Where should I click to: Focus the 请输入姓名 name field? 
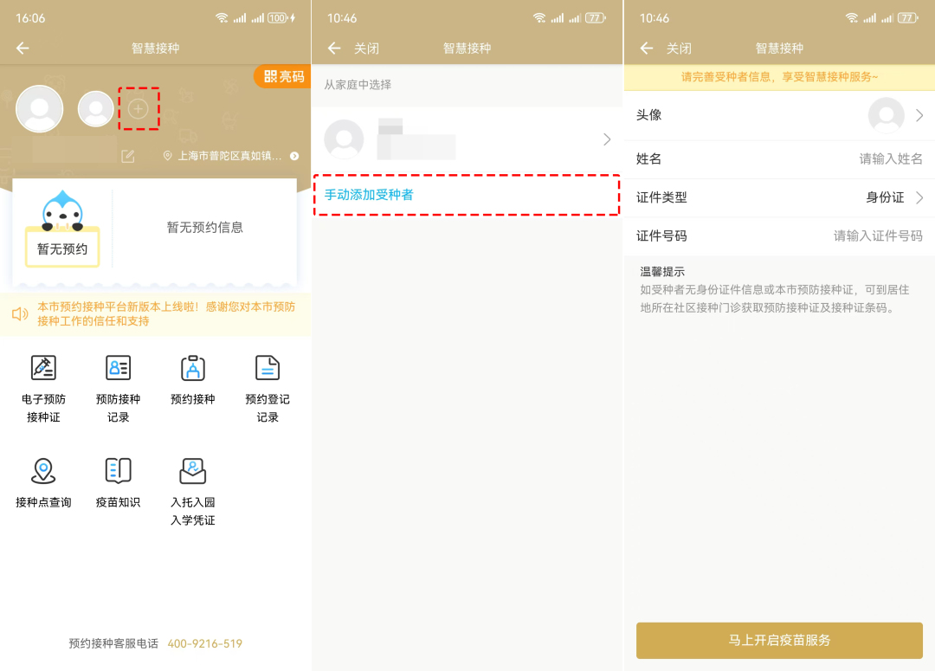889,158
